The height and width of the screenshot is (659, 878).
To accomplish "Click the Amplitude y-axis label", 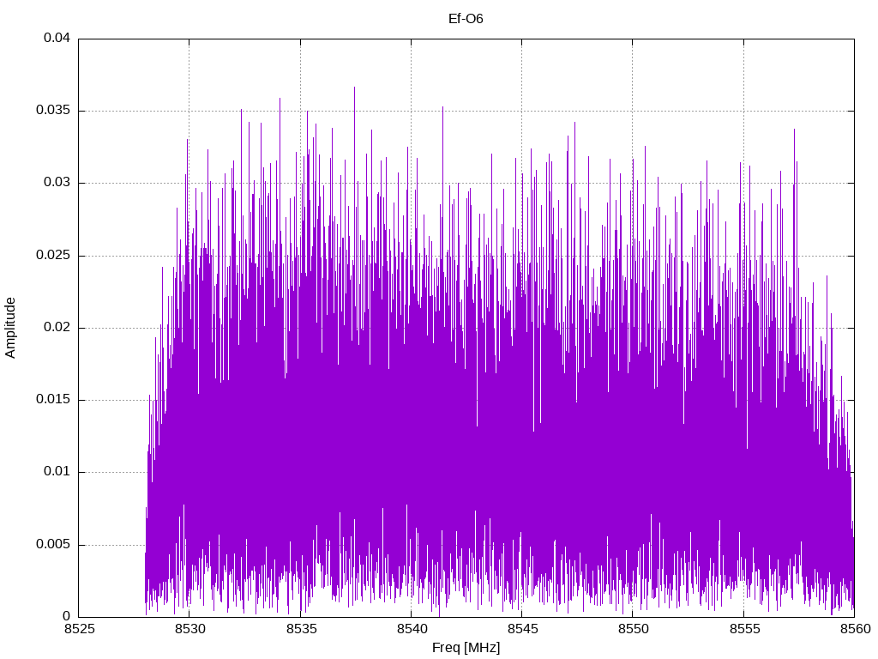I will coord(10,328).
